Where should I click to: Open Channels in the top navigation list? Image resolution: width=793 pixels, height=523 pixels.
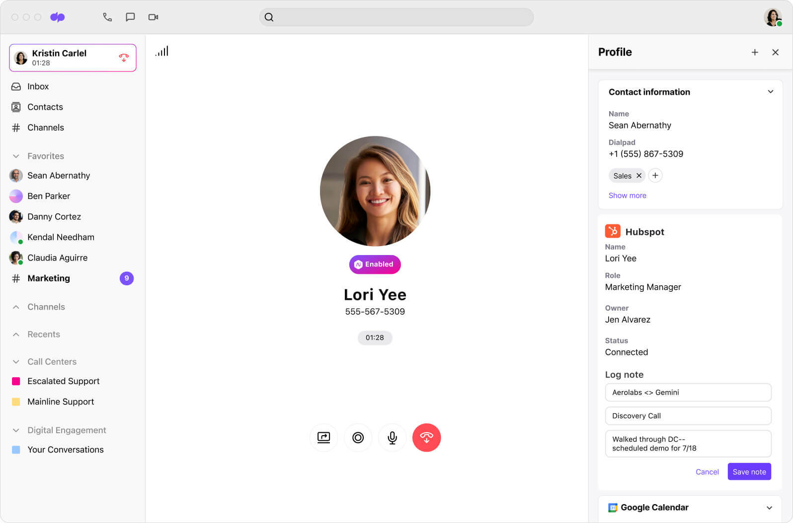tap(73, 128)
